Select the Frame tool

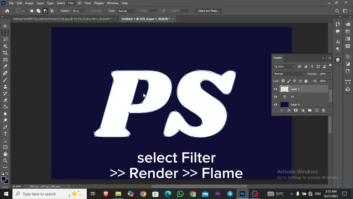click(x=5, y=60)
